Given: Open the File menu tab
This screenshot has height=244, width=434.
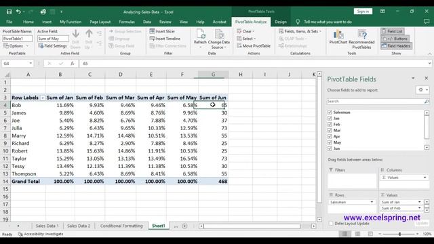Looking at the screenshot, I should (9, 22).
